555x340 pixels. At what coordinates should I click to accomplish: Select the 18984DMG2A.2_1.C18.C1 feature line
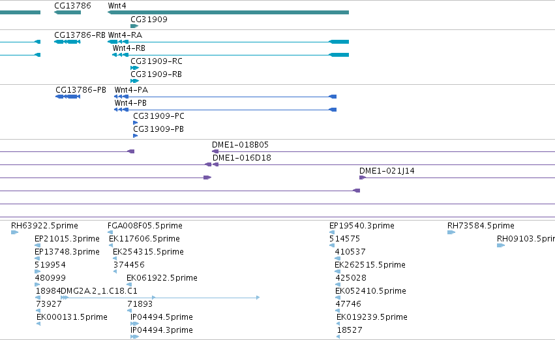(160, 298)
